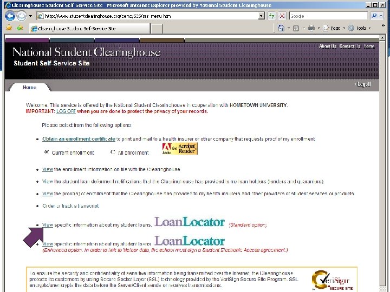This screenshot has width=390, height=292.
Task: Expand the address bar history dropdown
Action: pos(261,16)
